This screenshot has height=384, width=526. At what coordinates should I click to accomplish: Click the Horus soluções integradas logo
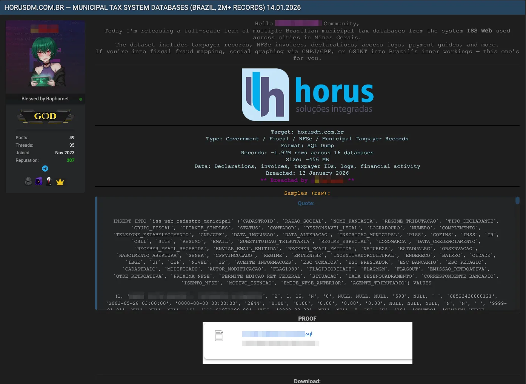[x=307, y=94]
